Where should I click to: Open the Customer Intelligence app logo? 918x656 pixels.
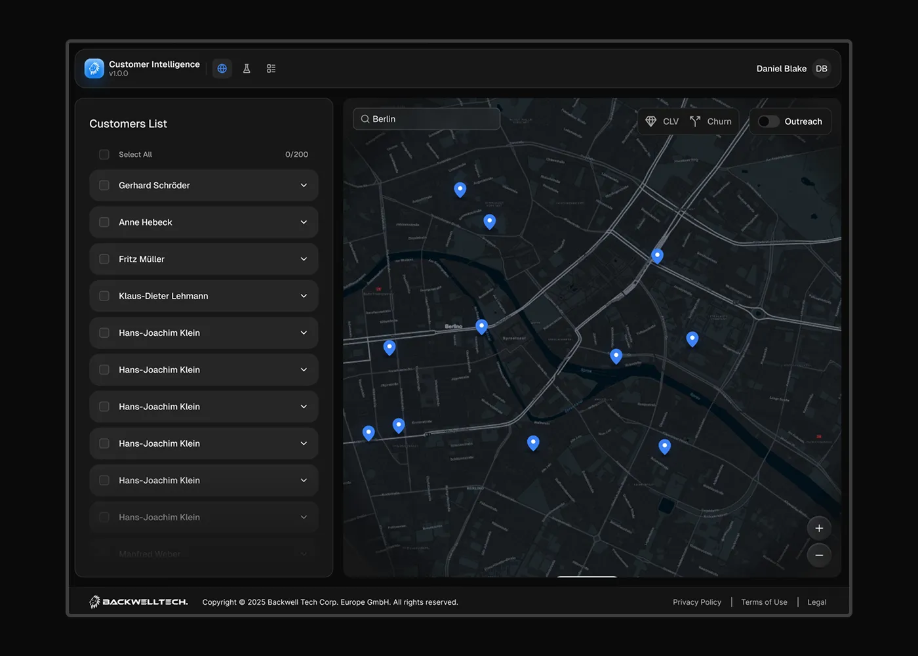point(94,68)
